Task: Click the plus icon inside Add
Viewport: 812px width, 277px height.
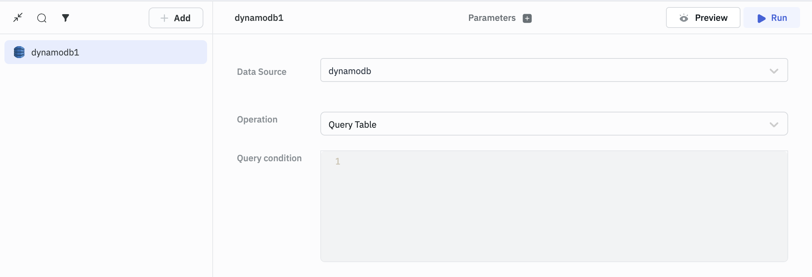Action: click(x=164, y=18)
